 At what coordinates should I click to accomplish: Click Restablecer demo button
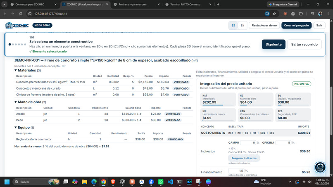264,26
